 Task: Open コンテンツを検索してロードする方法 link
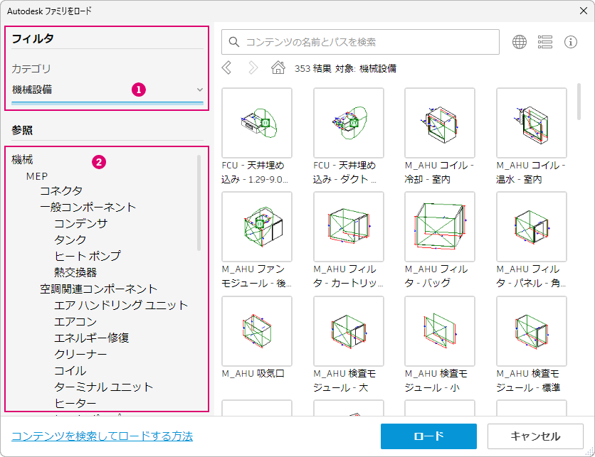click(x=102, y=436)
